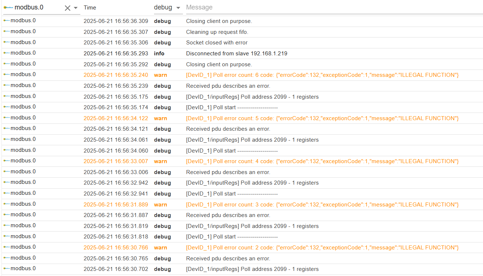483x276 pixels.
Task: Select the Cleaning up request fifo message
Action: [217, 32]
